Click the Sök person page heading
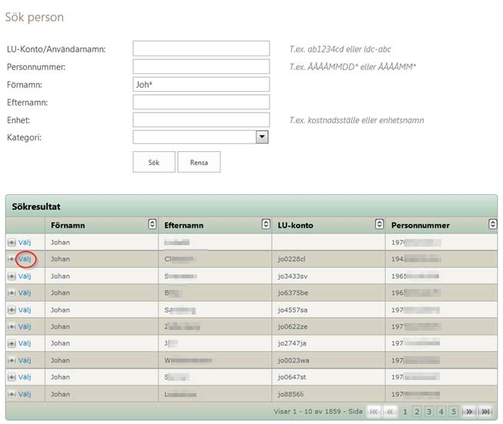The width and height of the screenshot is (503, 424). [35, 17]
